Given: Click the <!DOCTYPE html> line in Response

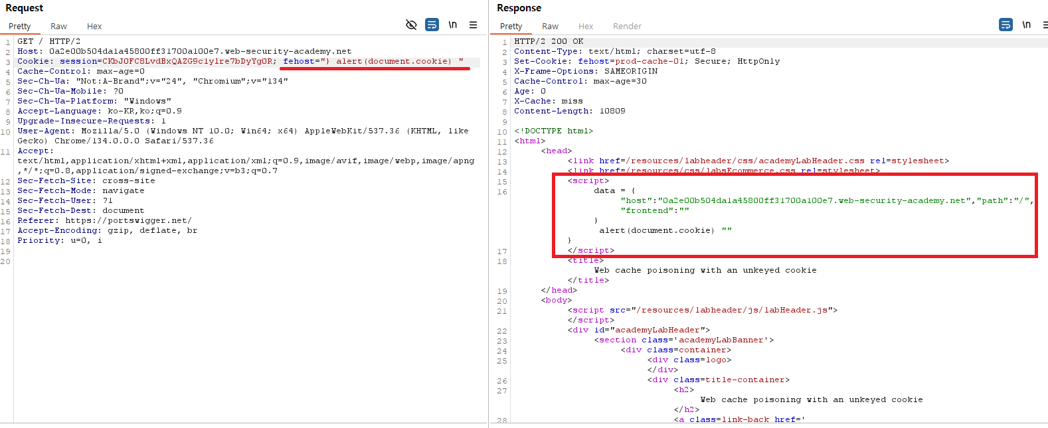Looking at the screenshot, I should tap(554, 131).
